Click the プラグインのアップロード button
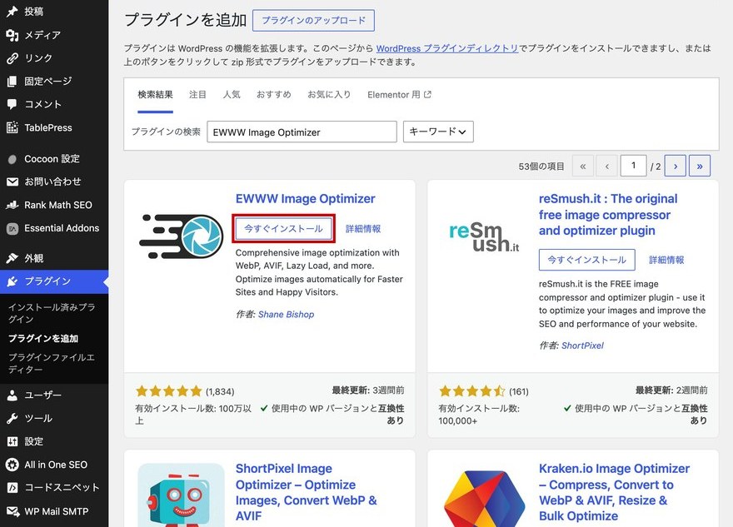Viewport: 733px width, 527px height. (313, 21)
